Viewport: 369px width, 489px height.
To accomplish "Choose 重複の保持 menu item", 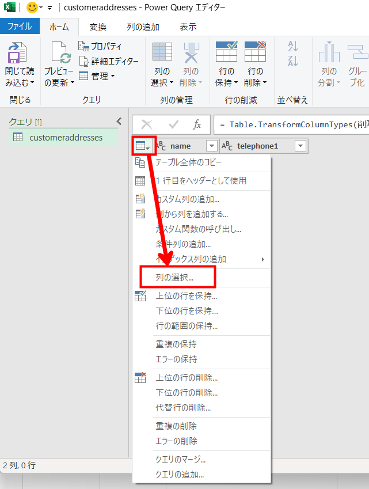I will (201, 344).
